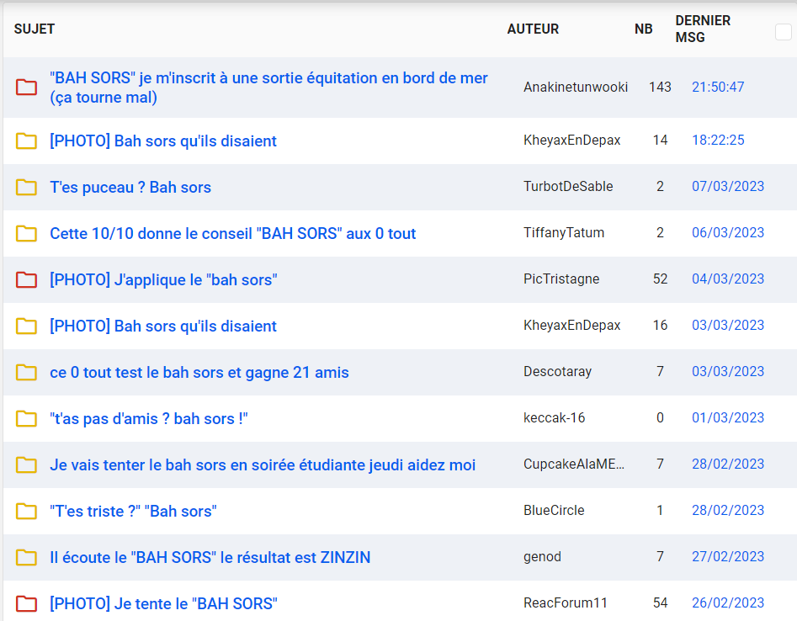Open the "T'es puceau ? Bah sors" topic

[130, 187]
